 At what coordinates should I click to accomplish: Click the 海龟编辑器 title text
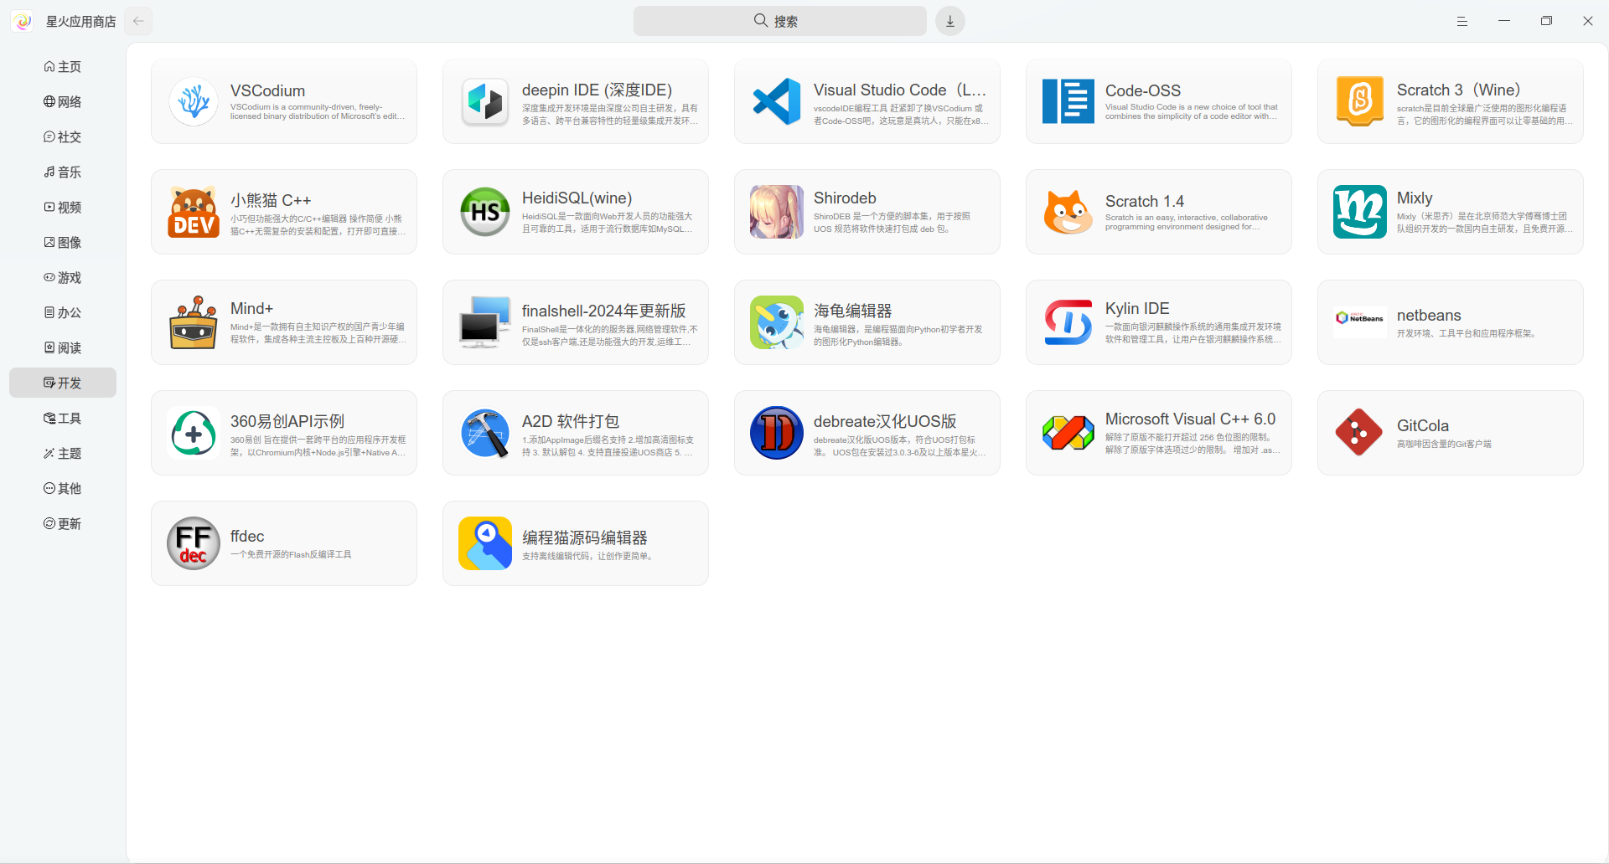point(852,311)
